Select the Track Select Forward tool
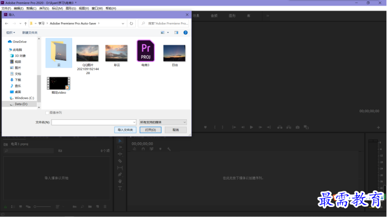The width and height of the screenshot is (387, 217). (120, 147)
